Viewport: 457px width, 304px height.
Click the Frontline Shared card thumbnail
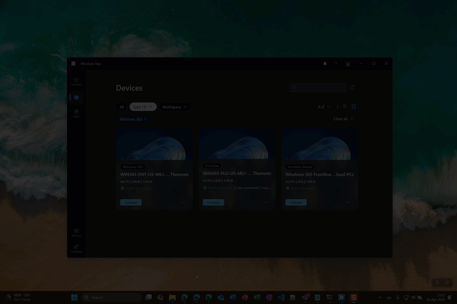click(x=320, y=144)
